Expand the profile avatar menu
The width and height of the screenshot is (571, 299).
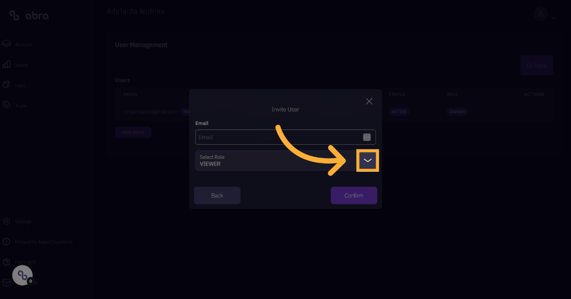coord(545,14)
